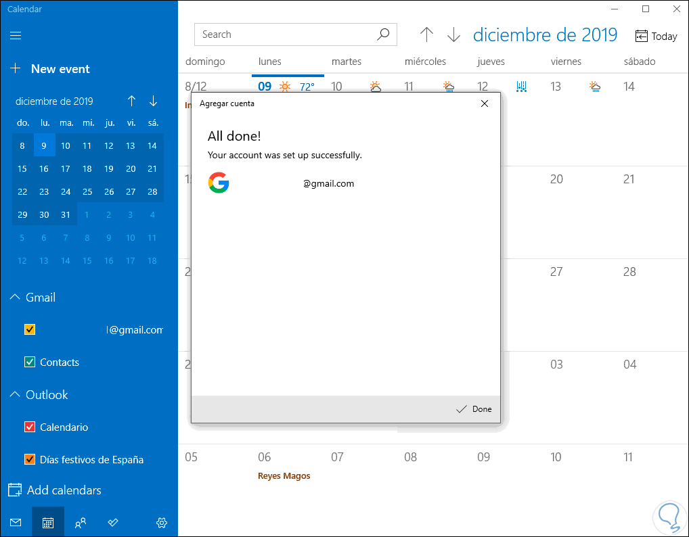The height and width of the screenshot is (537, 689).
Task: Open People contacts icon
Action: point(81,522)
